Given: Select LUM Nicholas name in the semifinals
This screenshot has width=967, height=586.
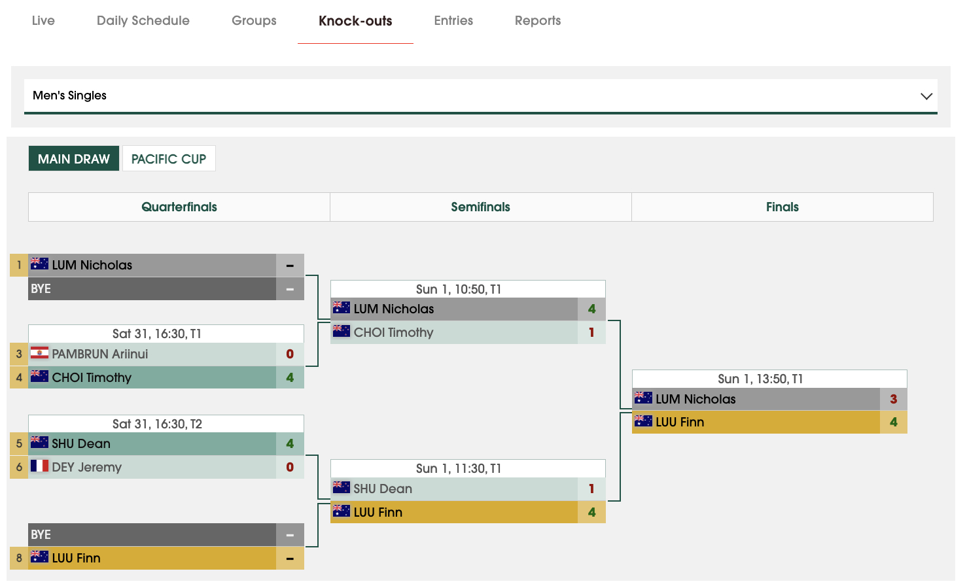Looking at the screenshot, I should 394,309.
